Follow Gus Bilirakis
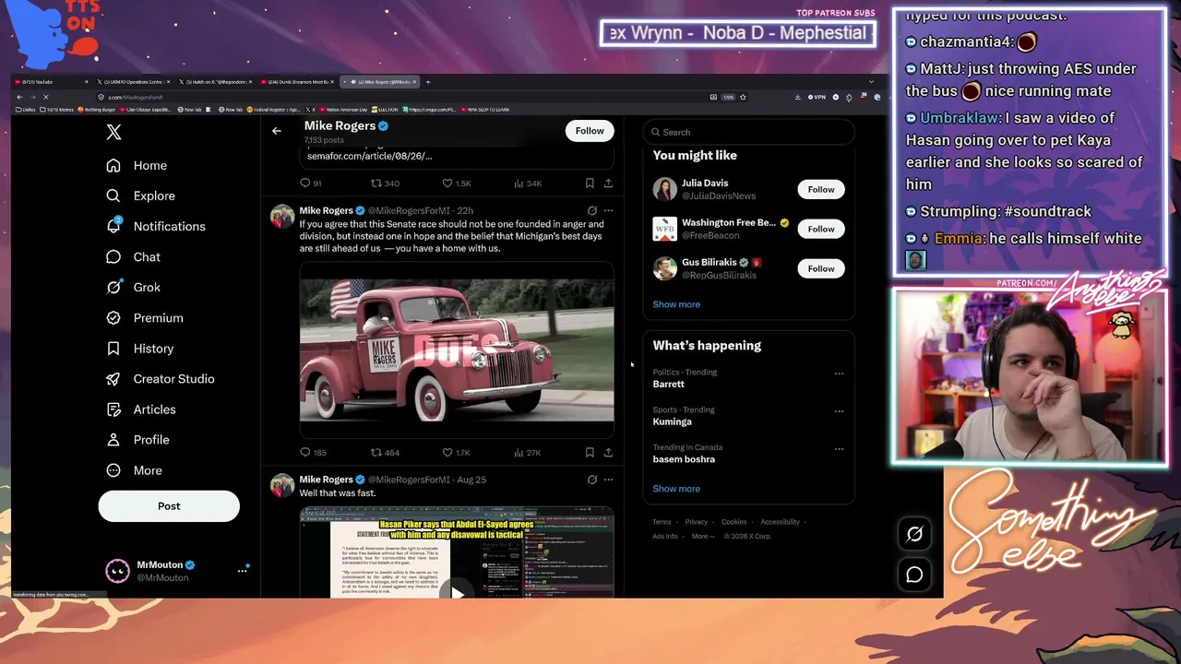The width and height of the screenshot is (1181, 664). tap(821, 268)
